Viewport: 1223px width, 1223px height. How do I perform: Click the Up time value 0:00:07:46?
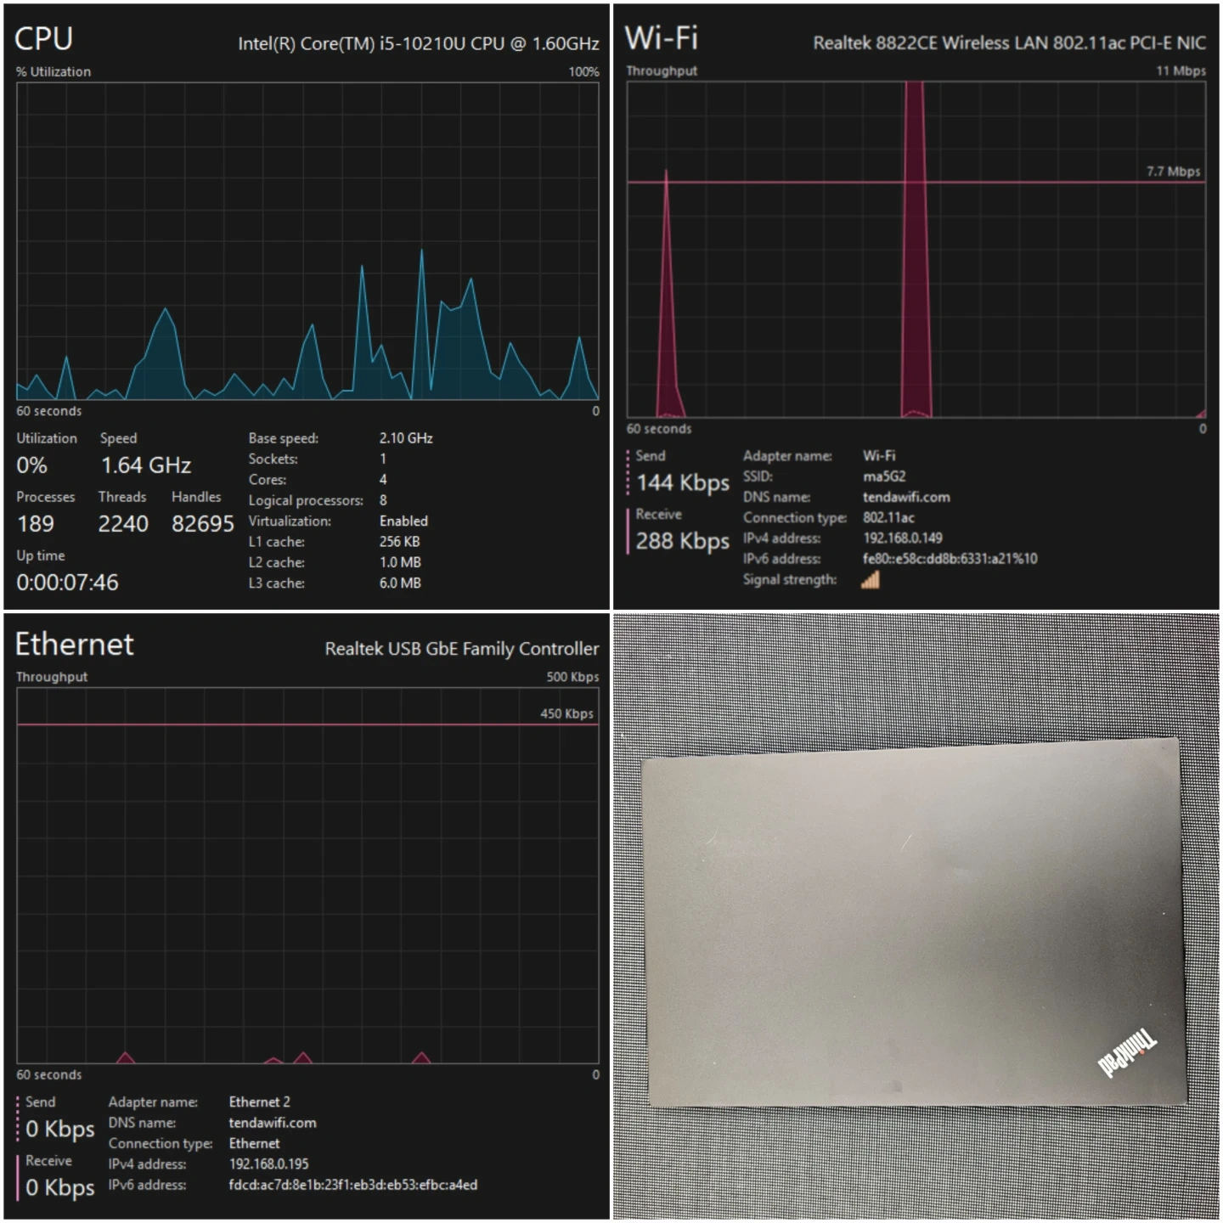click(x=67, y=583)
